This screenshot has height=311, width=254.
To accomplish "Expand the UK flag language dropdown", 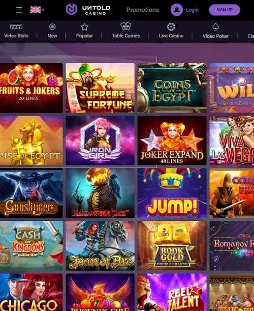I will [x=37, y=10].
